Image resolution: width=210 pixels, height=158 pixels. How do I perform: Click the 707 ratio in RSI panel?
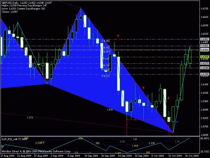click(148, 153)
